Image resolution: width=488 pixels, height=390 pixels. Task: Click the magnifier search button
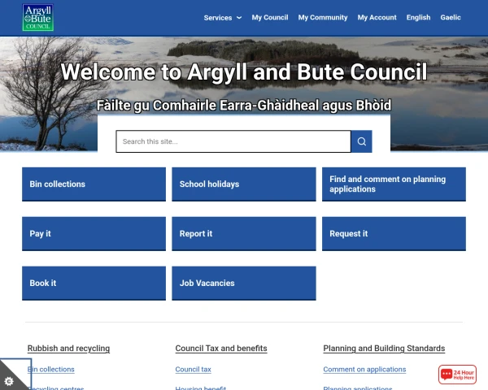pyautogui.click(x=361, y=141)
